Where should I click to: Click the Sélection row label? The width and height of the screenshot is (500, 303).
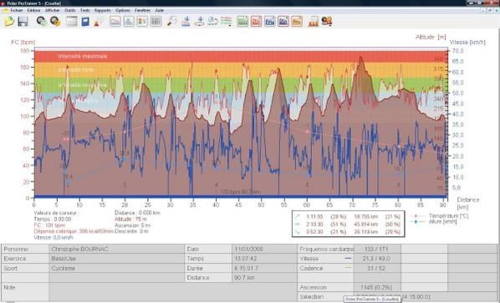(312, 296)
